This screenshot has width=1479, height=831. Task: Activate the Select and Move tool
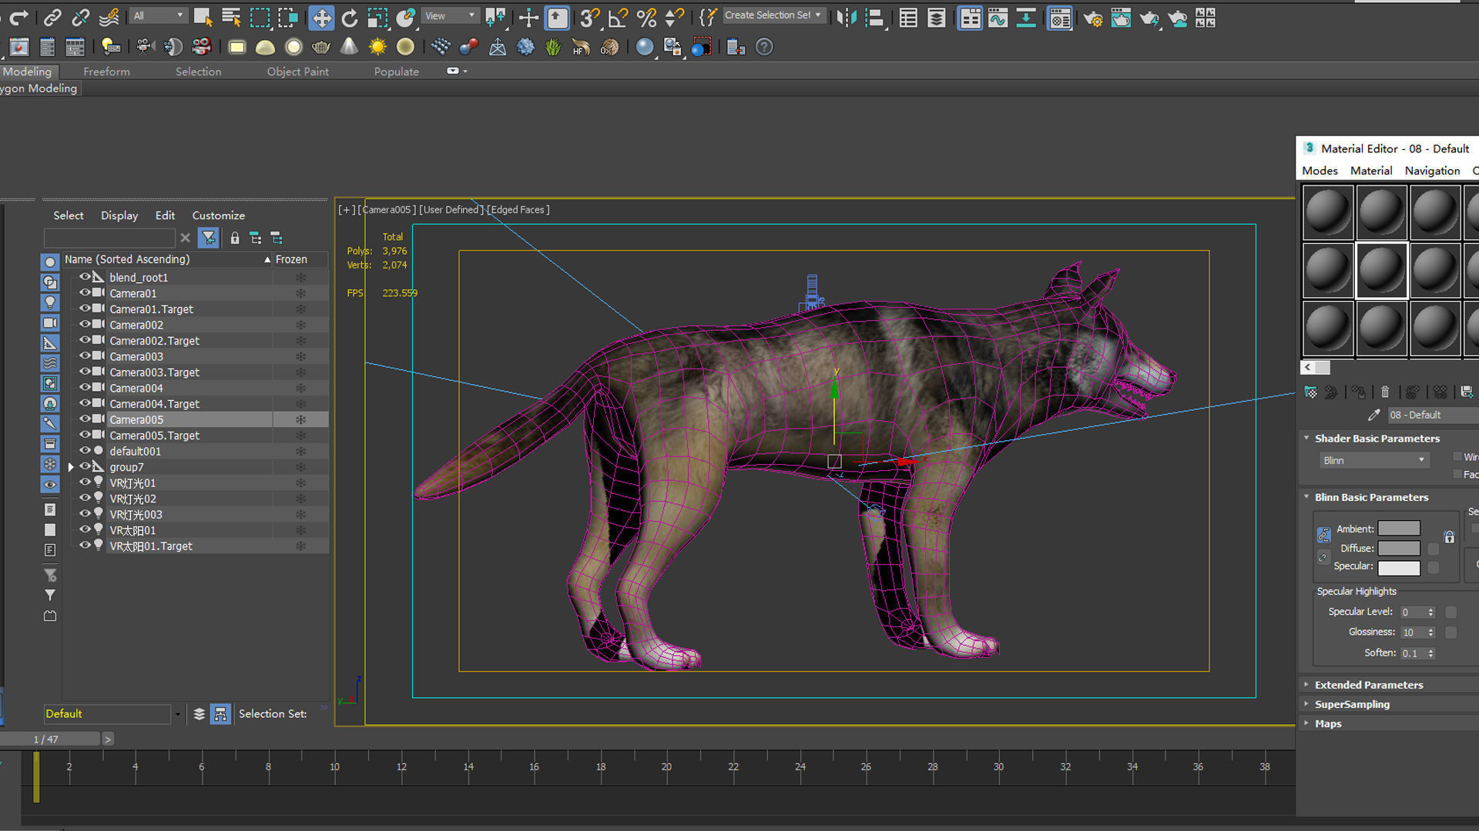point(321,17)
